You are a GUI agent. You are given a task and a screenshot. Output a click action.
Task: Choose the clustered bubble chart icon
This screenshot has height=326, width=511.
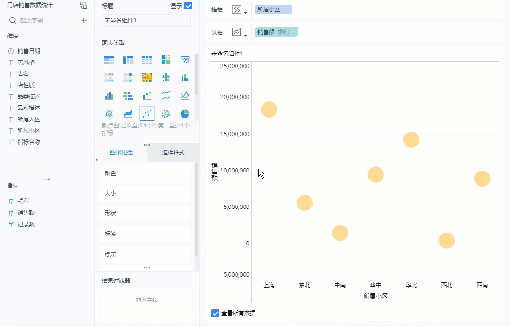pyautogui.click(x=165, y=113)
